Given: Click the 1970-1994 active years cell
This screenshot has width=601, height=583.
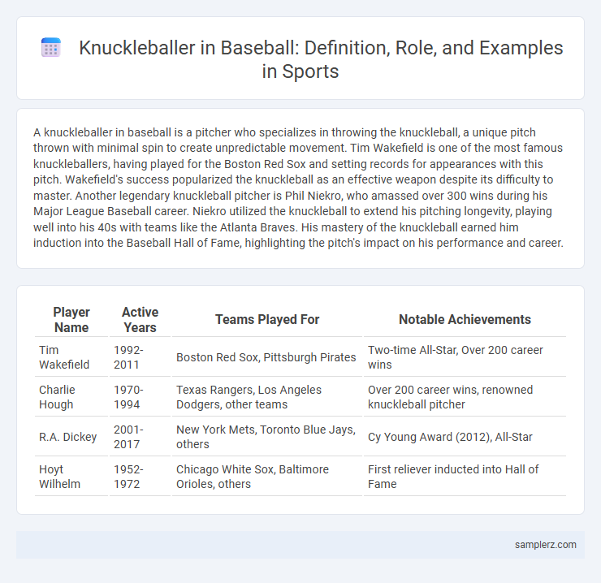Looking at the screenshot, I should point(140,397).
